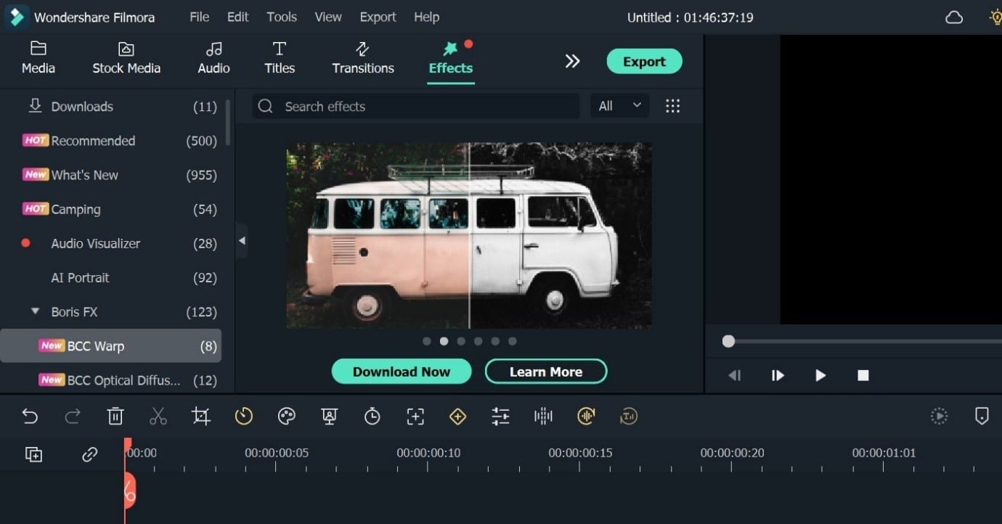This screenshot has height=524, width=1002.
Task: Select the second carousel dot indicator
Action: pyautogui.click(x=444, y=341)
